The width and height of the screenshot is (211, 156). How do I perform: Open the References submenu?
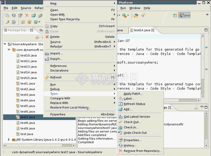click(x=80, y=66)
